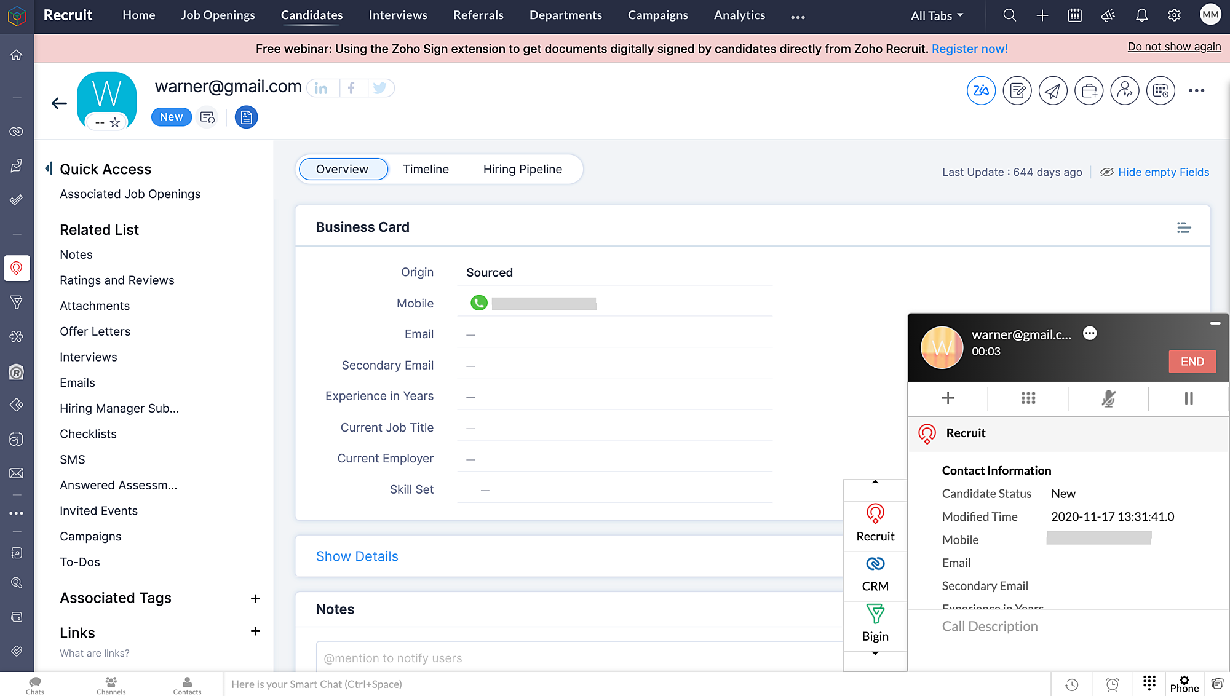The height and width of the screenshot is (696, 1230).
Task: Click the Smart Chat input bar
Action: (637, 684)
